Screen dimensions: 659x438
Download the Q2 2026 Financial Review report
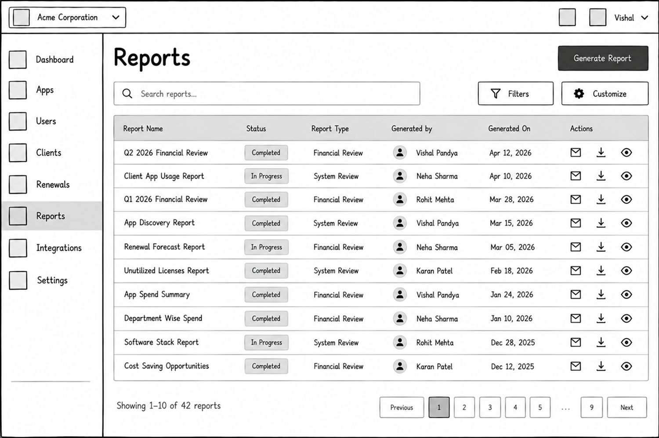(x=601, y=153)
